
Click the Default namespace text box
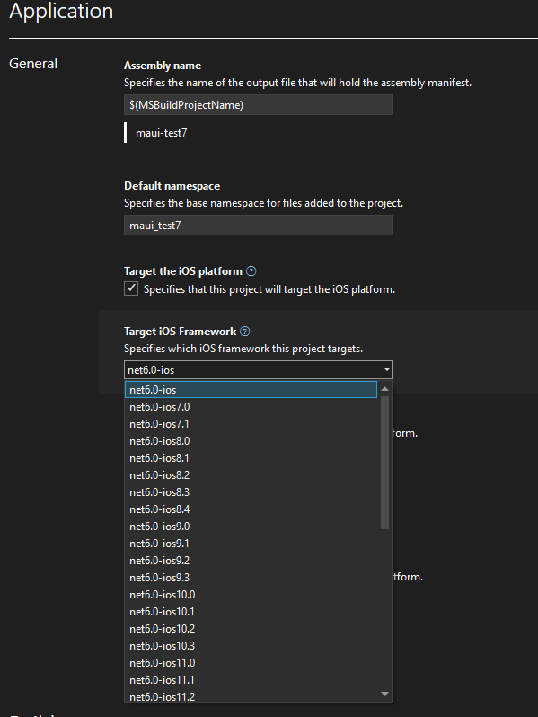(259, 226)
